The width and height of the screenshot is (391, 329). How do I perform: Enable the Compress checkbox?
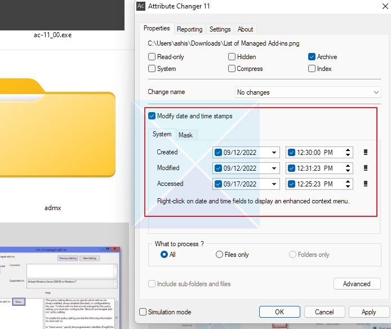pos(232,68)
